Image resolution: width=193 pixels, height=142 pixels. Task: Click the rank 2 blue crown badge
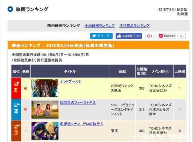point(16,110)
